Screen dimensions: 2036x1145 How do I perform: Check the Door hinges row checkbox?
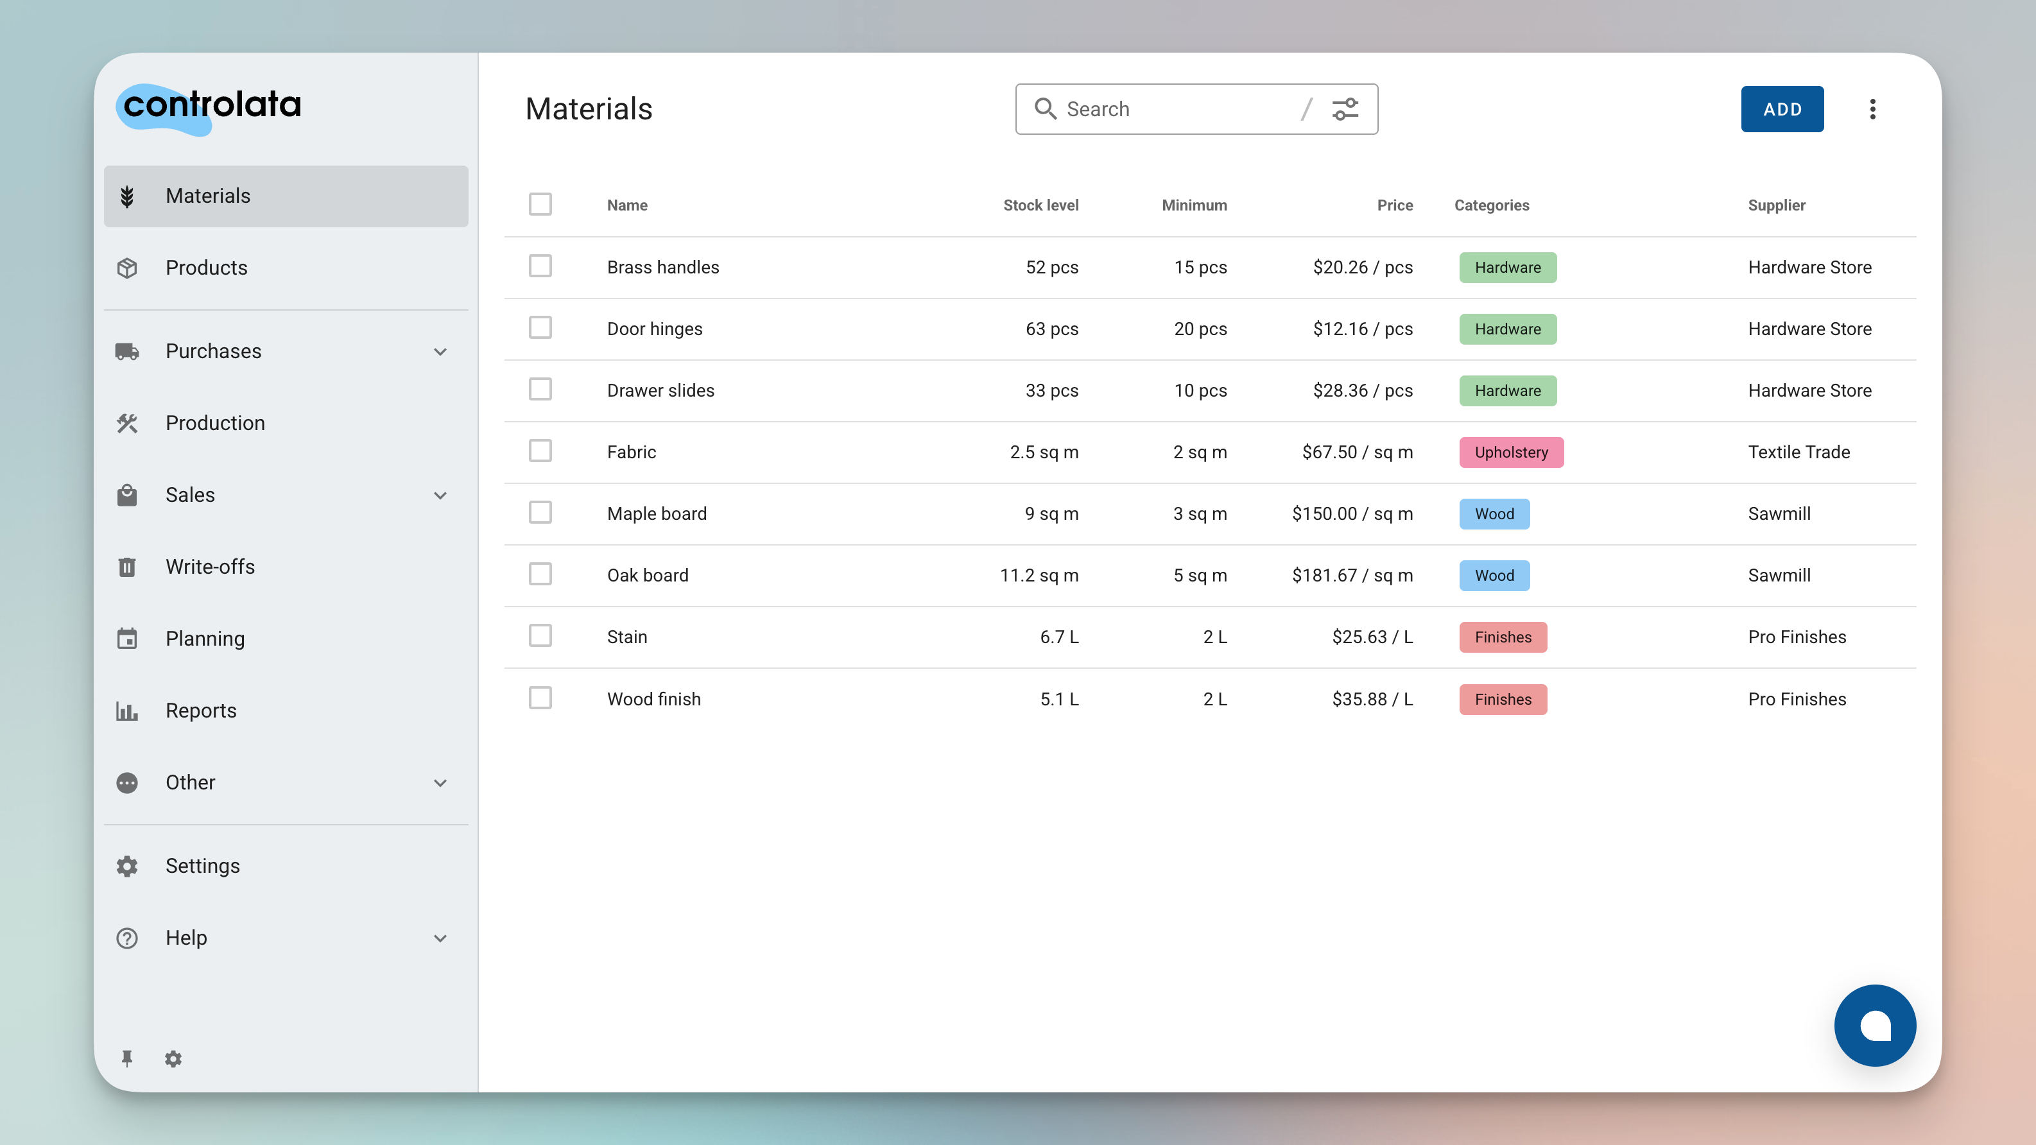540,328
